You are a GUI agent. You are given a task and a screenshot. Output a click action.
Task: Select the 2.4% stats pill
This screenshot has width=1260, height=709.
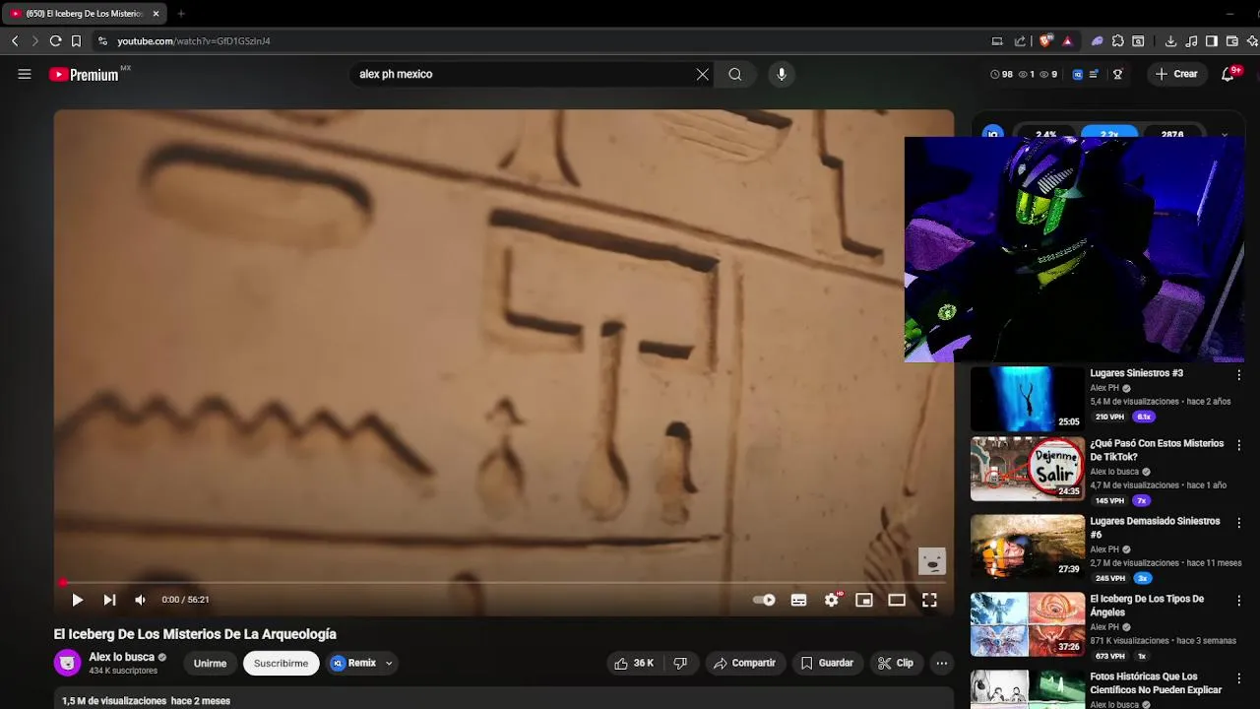click(1045, 133)
